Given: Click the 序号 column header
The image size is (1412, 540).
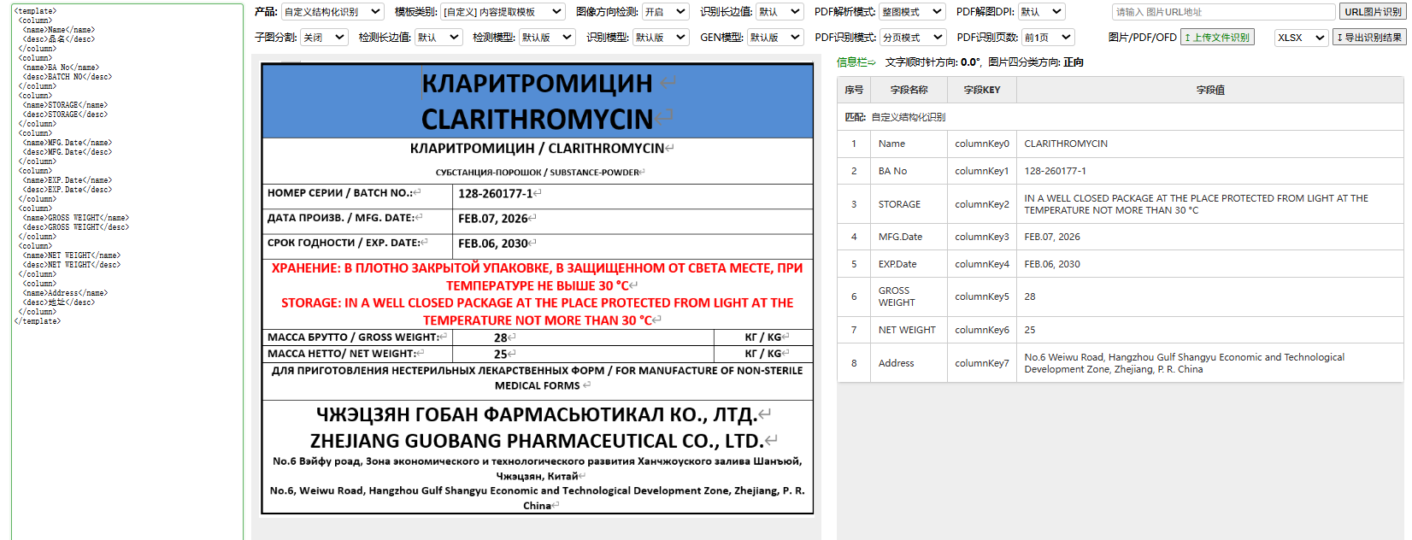Looking at the screenshot, I should click(x=854, y=90).
